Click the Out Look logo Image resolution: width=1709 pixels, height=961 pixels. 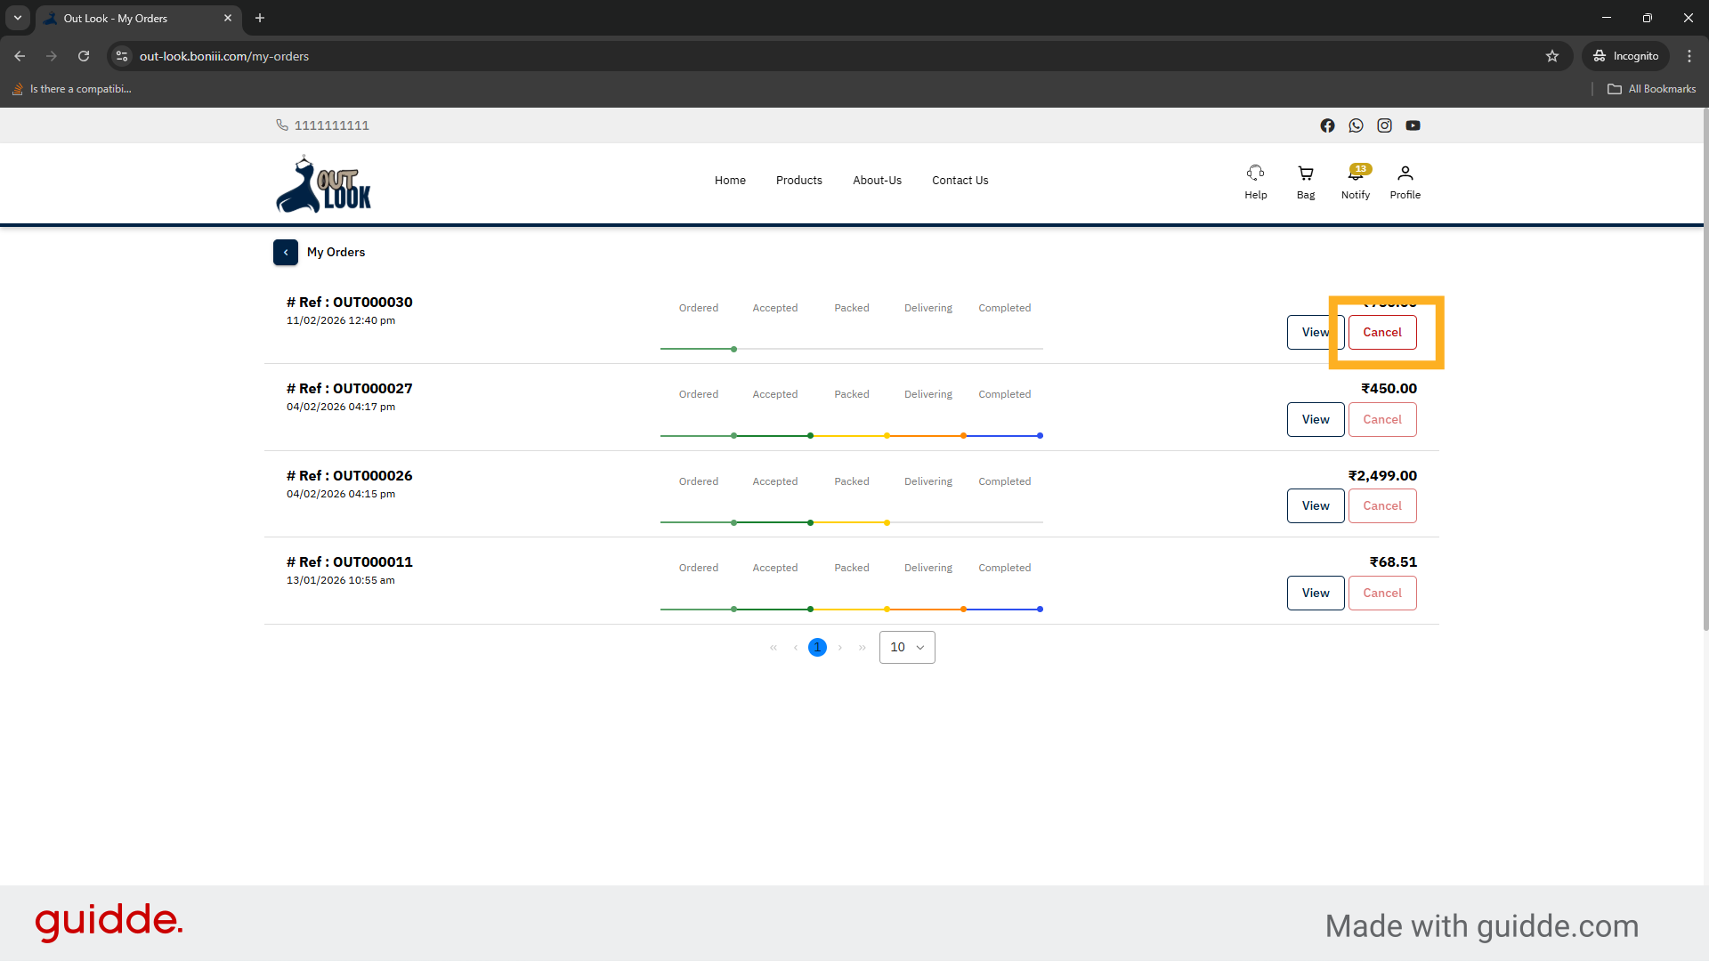pos(324,185)
